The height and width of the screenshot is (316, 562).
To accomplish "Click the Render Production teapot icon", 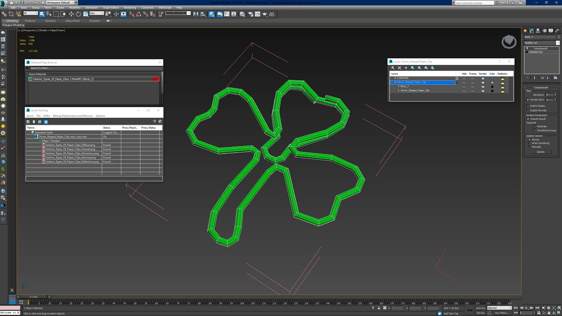I will [265, 14].
